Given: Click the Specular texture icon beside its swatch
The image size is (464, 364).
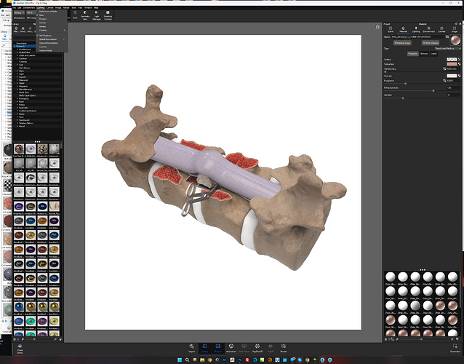Looking at the screenshot, I should (x=459, y=76).
